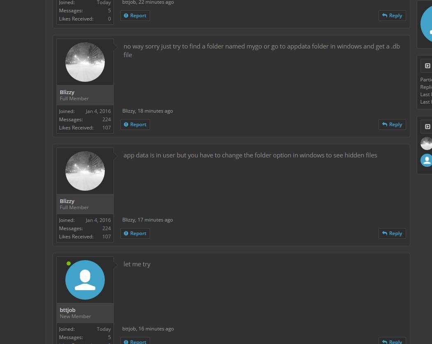The image size is (432, 344).
Task: Open the Blizzy username link on the hidden files post
Action: pyautogui.click(x=67, y=201)
